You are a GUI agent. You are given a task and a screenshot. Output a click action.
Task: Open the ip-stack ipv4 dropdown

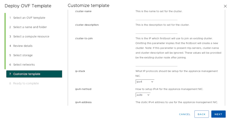[x=145, y=82]
